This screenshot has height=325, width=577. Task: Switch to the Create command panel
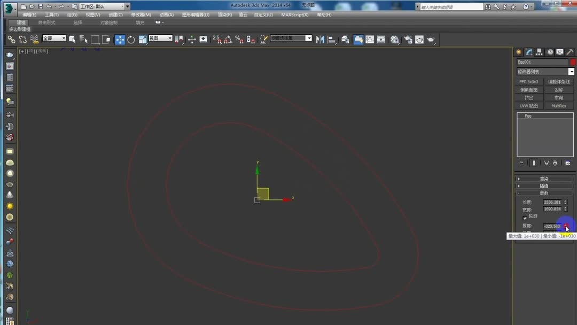coord(517,52)
